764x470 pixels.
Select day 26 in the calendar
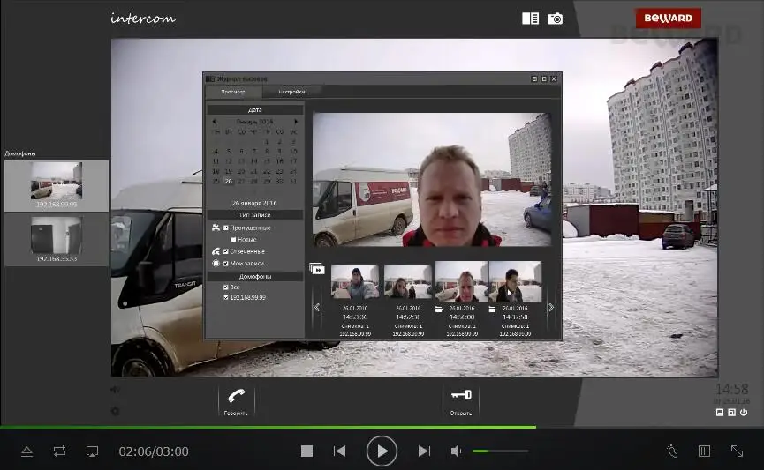click(228, 181)
